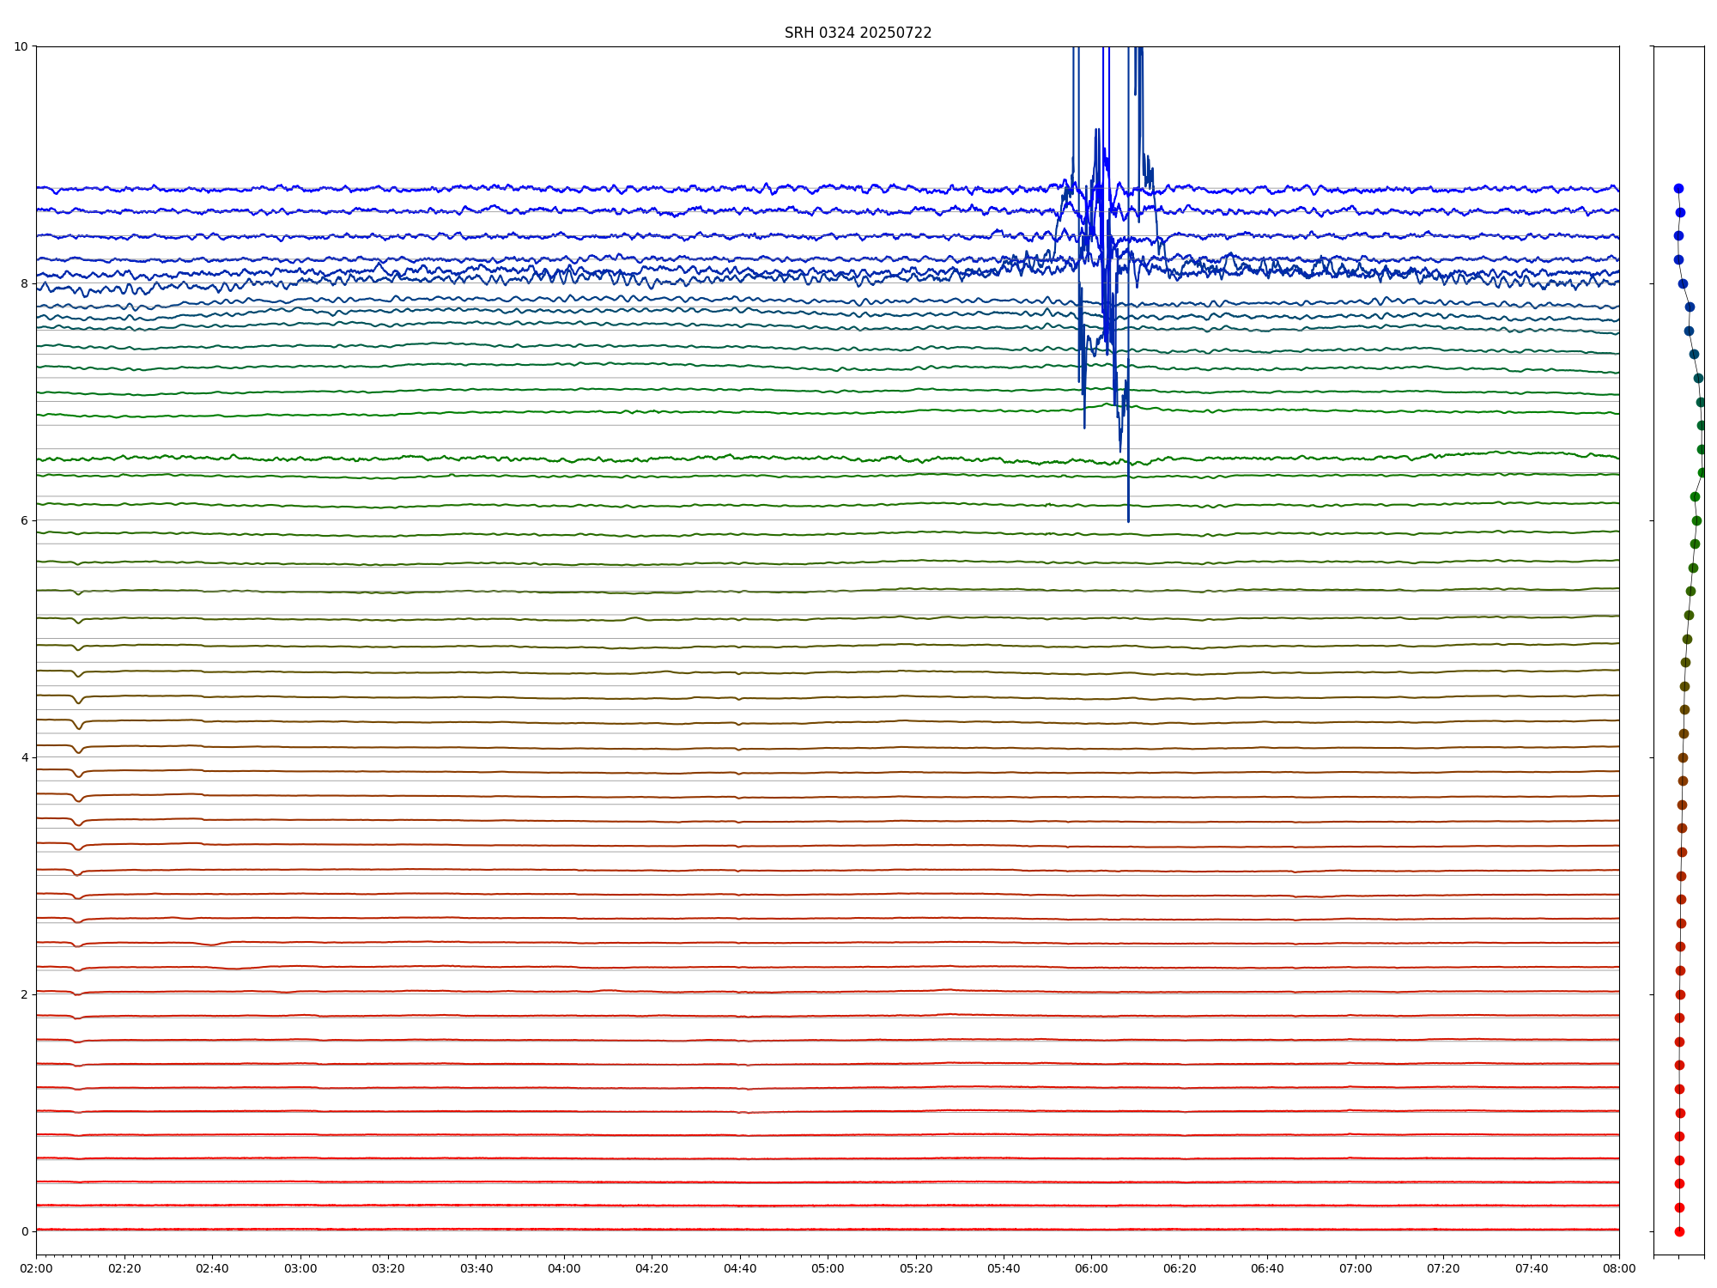This screenshot has width=1717, height=1288.
Task: Click the bottommost red dot in right panel
Action: point(1679,1231)
